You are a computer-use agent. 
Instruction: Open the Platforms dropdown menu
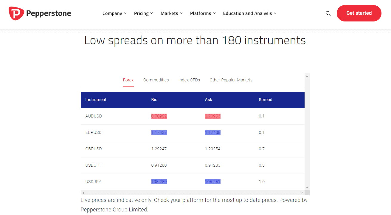[203, 13]
